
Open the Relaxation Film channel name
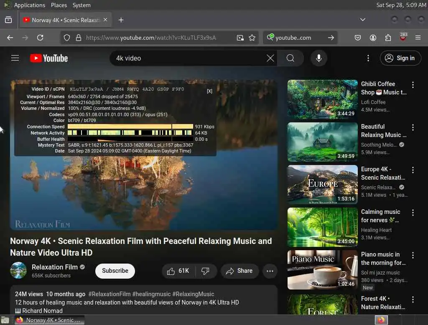coord(55,267)
